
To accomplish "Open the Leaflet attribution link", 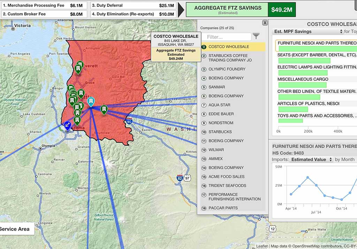I will coord(262,246).
